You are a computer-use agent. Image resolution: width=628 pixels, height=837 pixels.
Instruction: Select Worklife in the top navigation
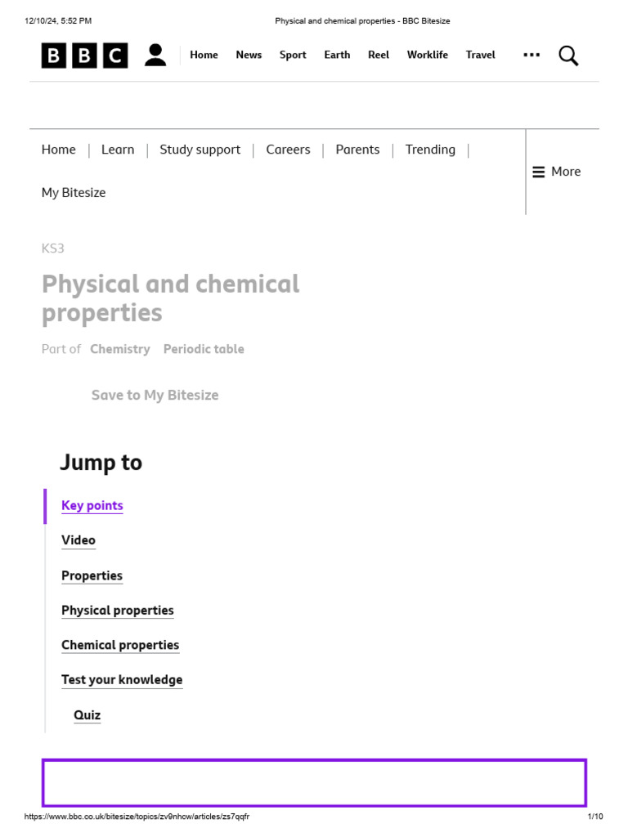coord(428,55)
